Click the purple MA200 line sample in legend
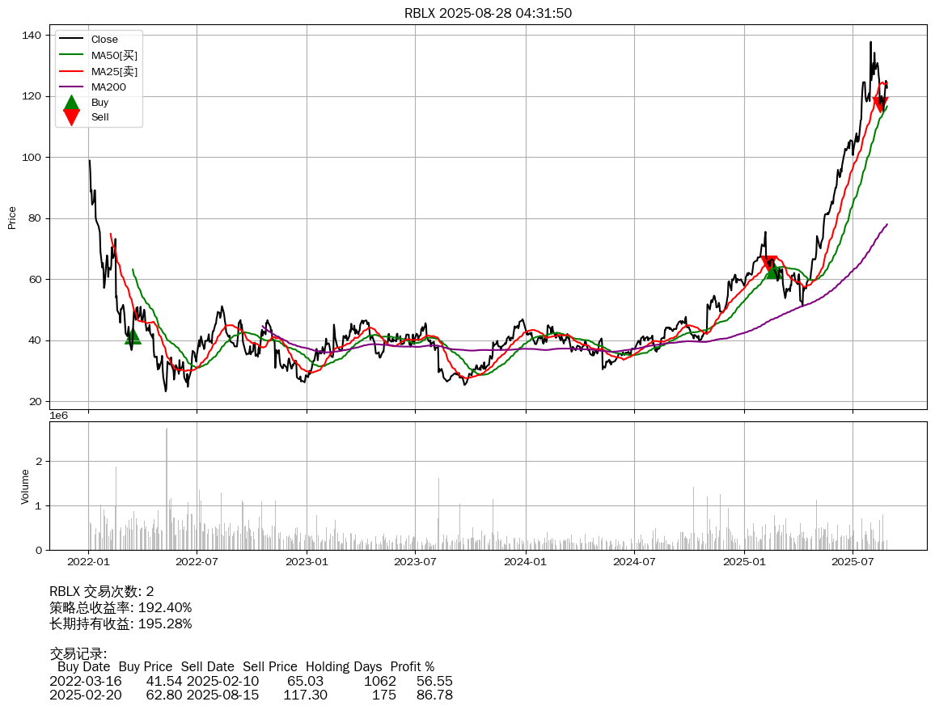935x710 pixels. pyautogui.click(x=71, y=87)
